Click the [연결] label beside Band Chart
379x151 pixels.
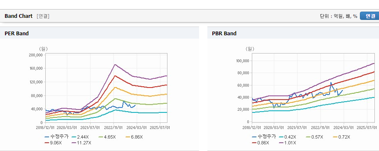(x=43, y=16)
